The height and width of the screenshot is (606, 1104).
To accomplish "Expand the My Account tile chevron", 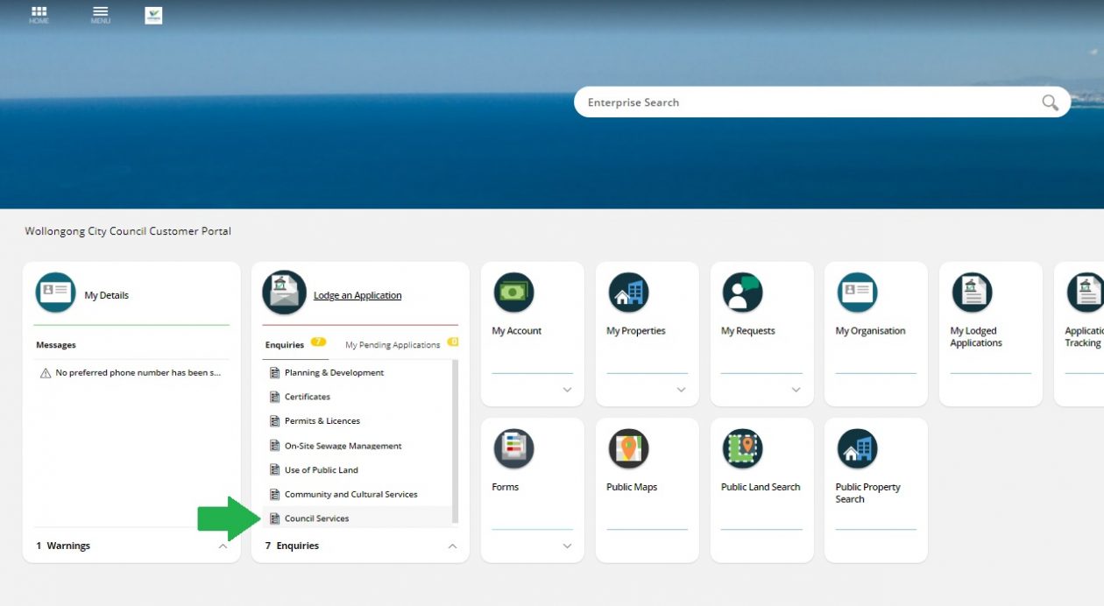I will pos(567,390).
